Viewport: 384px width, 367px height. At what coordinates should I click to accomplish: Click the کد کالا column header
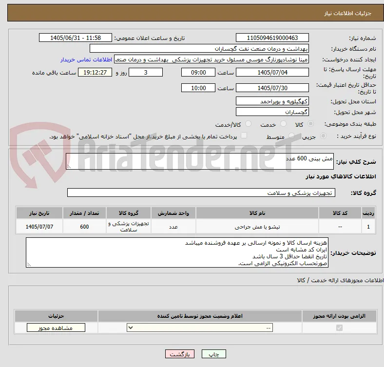click(340, 213)
